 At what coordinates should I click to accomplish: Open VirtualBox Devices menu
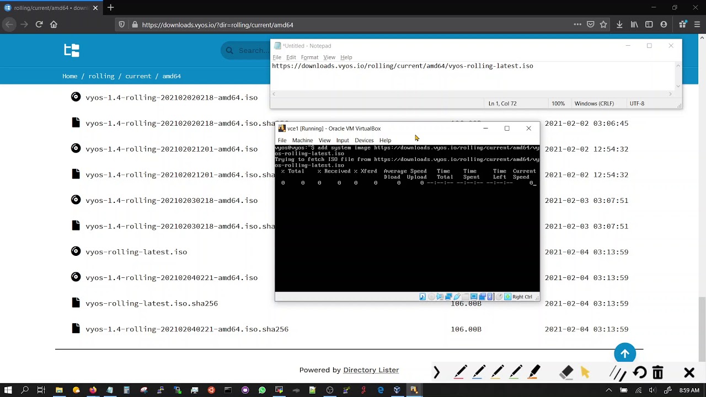[364, 140]
